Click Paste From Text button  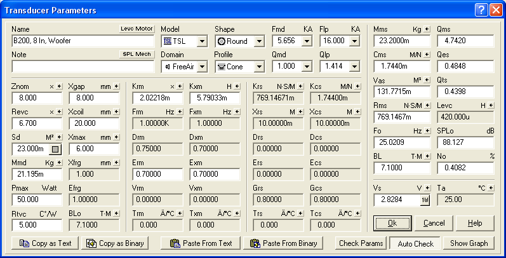201,243
